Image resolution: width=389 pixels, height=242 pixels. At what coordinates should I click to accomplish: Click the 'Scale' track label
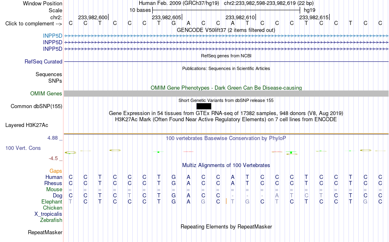click(55, 10)
